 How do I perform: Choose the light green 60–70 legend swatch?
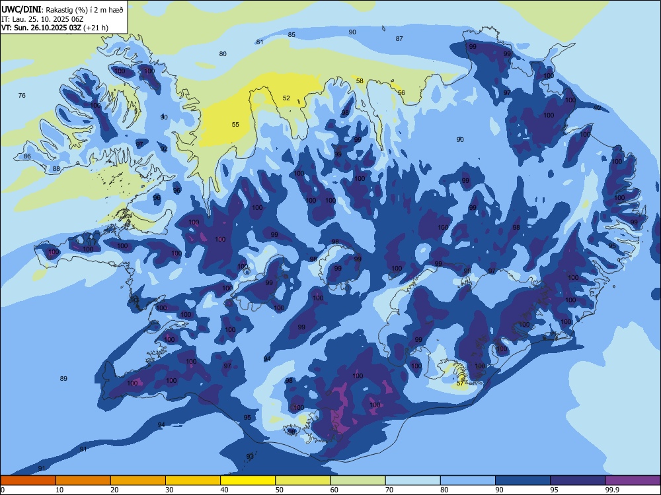tap(358, 480)
